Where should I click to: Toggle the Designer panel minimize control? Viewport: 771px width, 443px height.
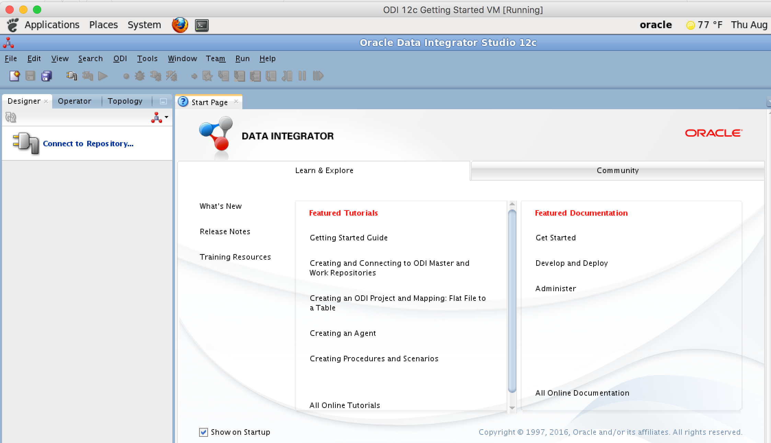click(x=163, y=101)
